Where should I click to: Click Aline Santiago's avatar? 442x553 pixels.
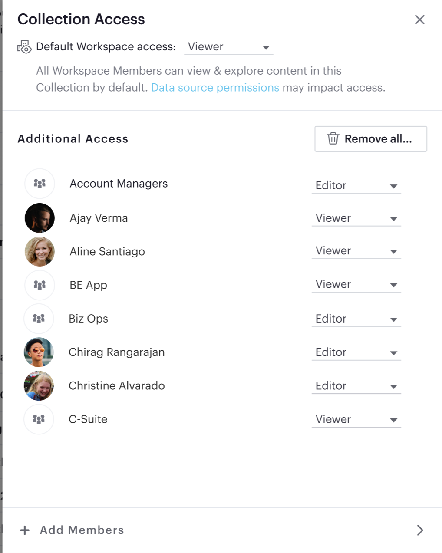click(40, 252)
